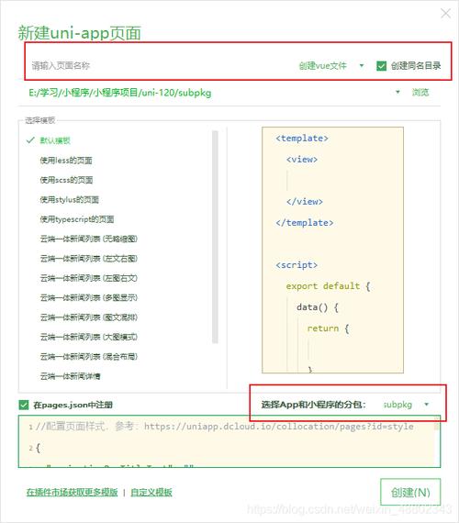
Task: Select 云端一体新闻详情 template
Action: [x=71, y=376]
